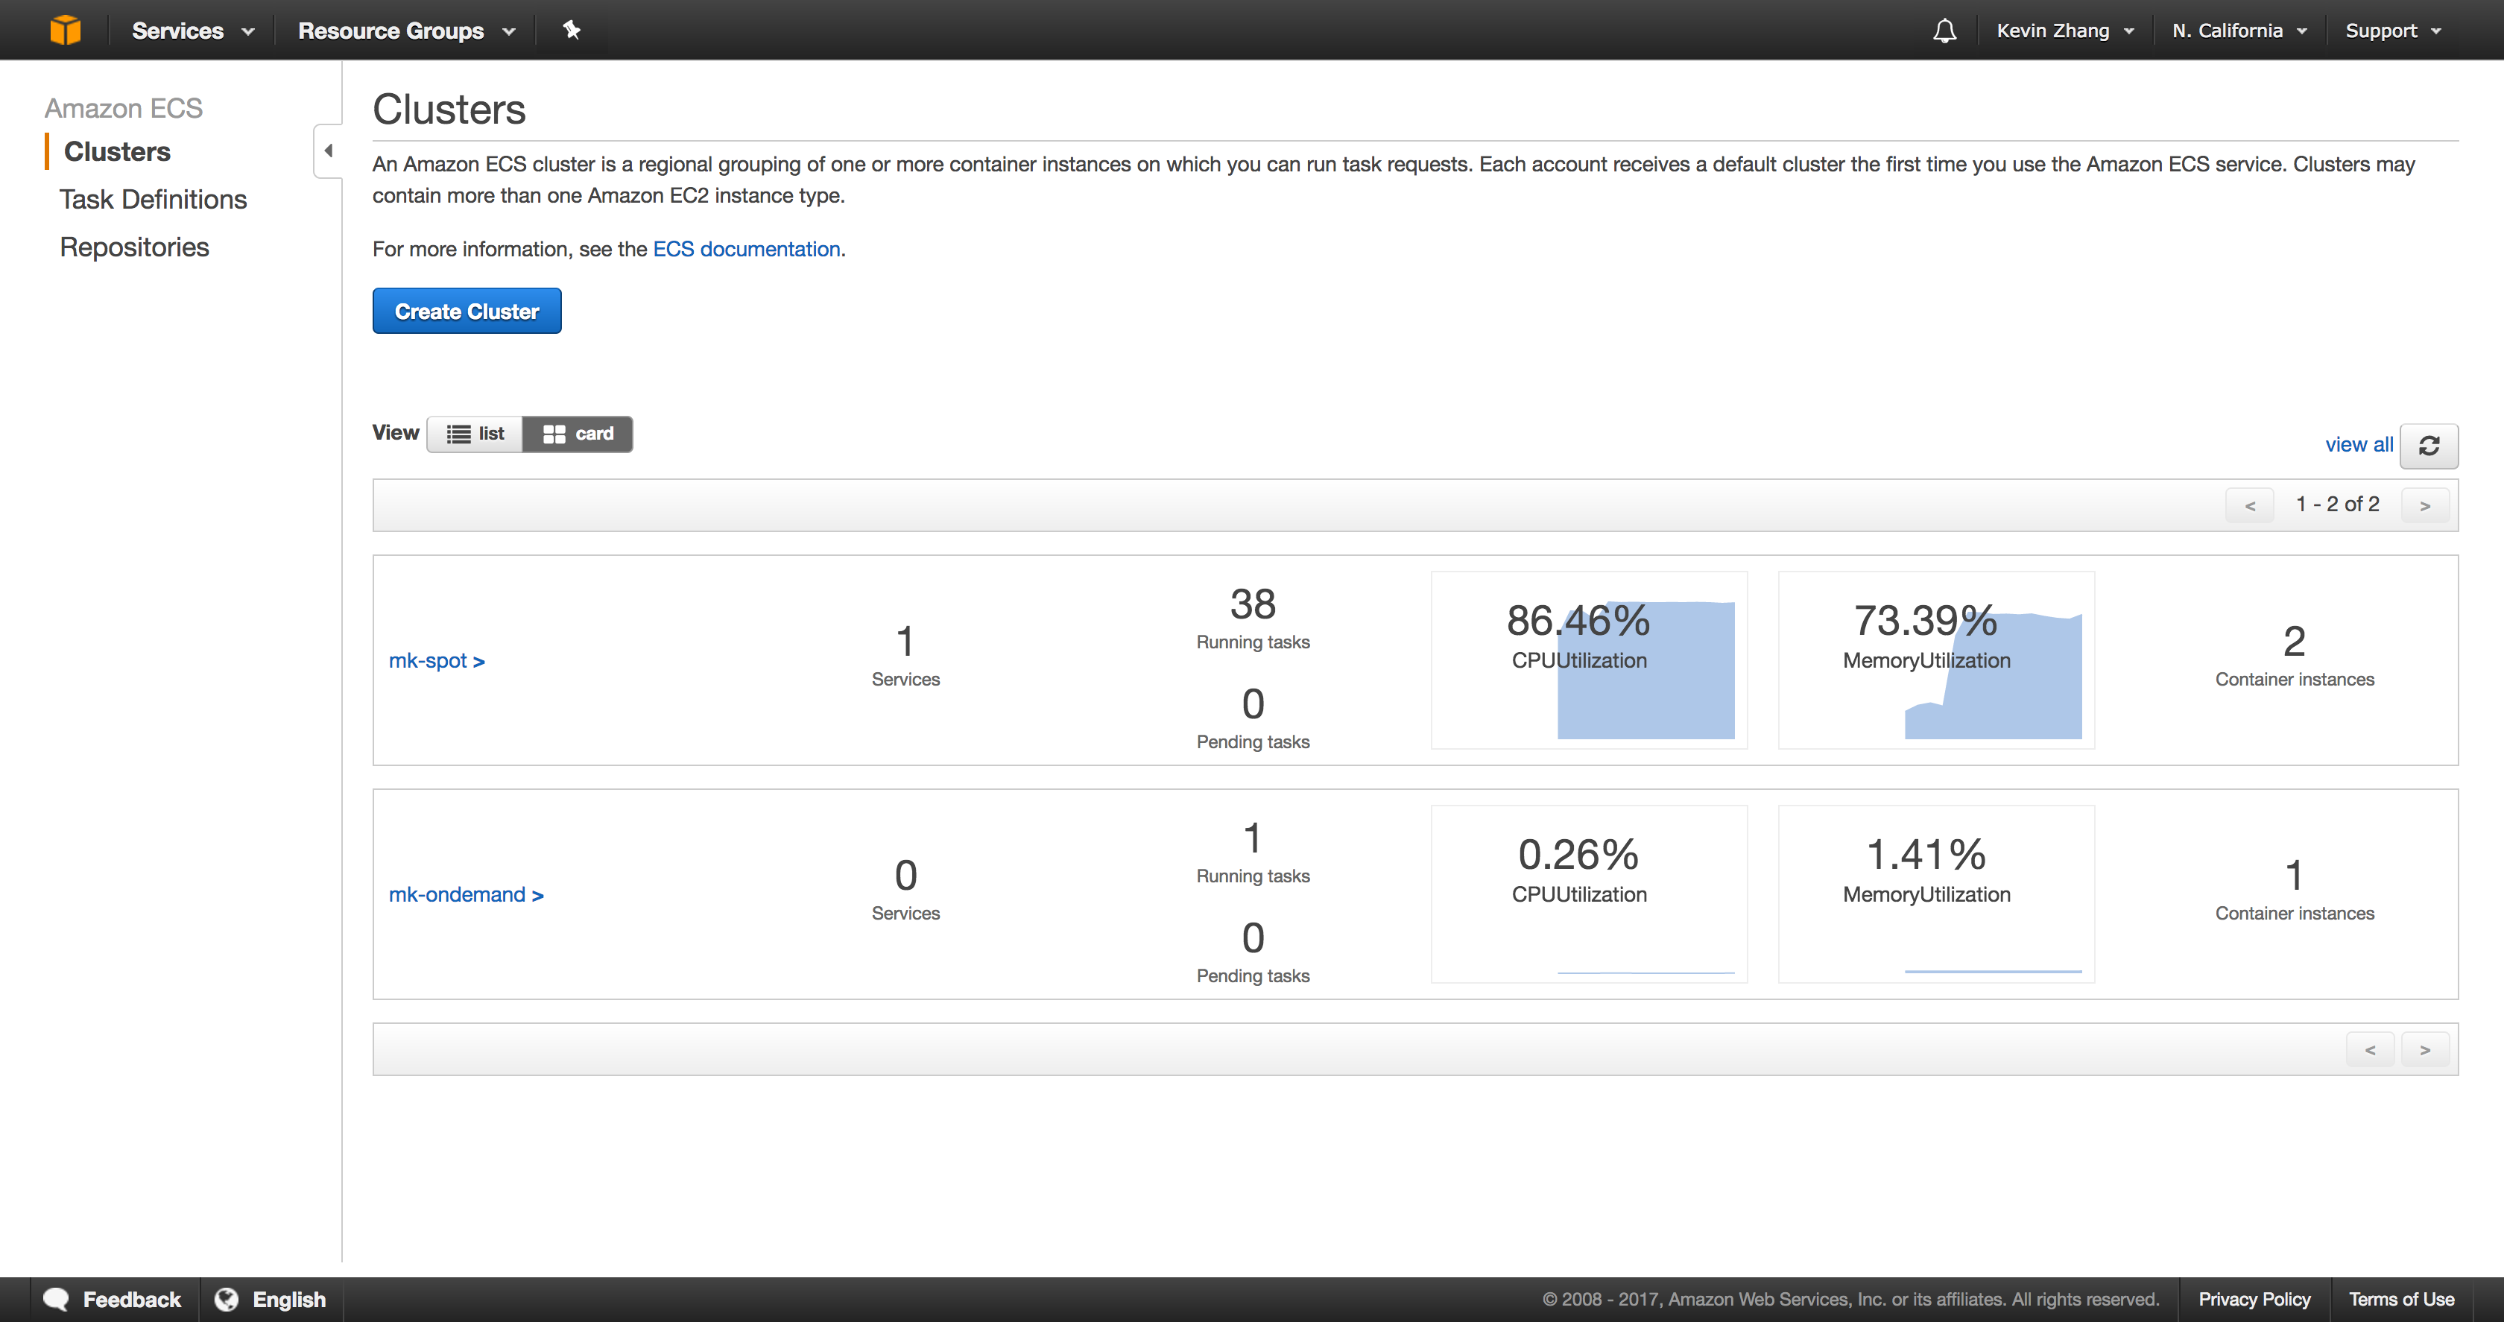The image size is (2504, 1322).
Task: Expand the Services dropdown menu
Action: coord(192,31)
